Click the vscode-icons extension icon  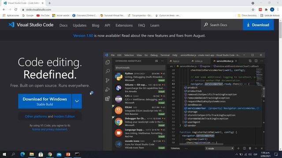(119, 144)
